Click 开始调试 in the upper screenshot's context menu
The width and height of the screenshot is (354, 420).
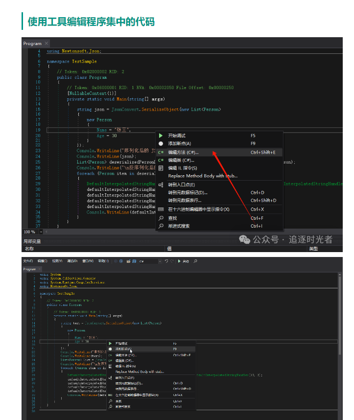coord(219,136)
